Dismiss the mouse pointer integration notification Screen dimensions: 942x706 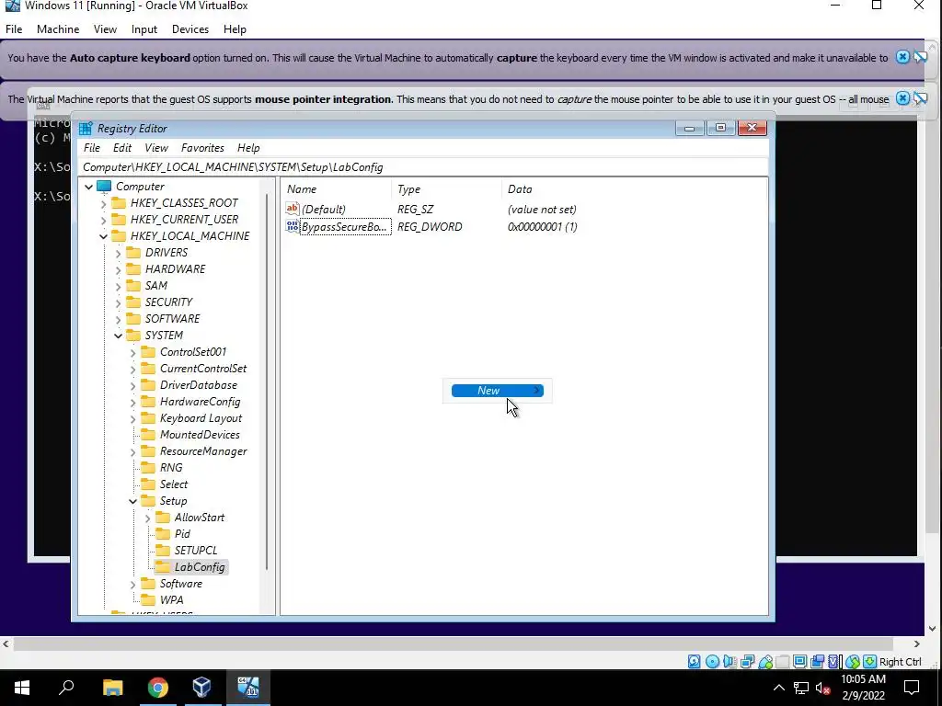(x=902, y=97)
